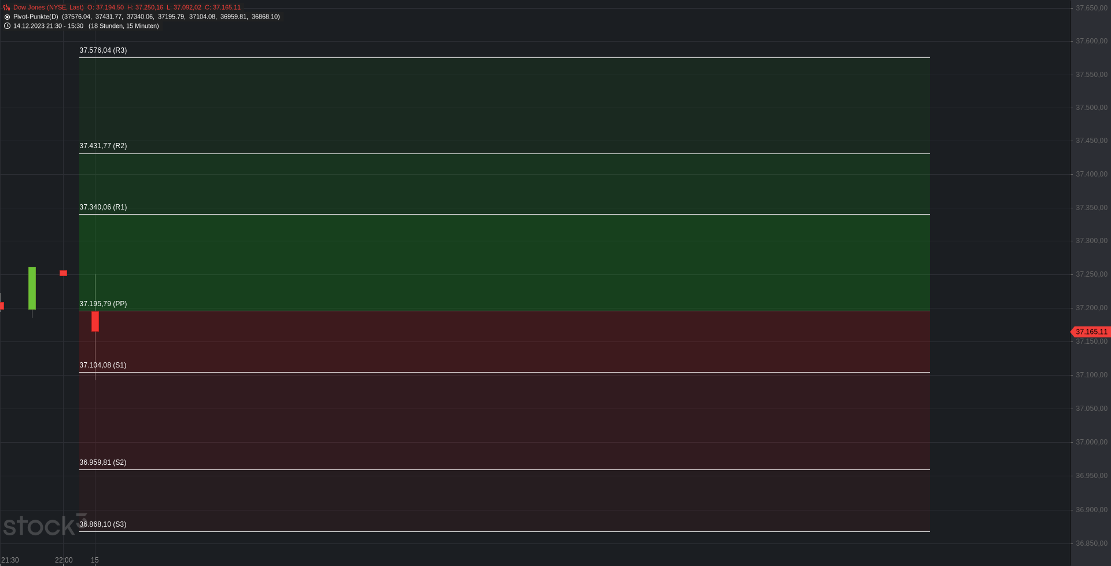Click the 37.431,77 (R2) pivot line label
Image resolution: width=1111 pixels, height=566 pixels.
tap(103, 146)
